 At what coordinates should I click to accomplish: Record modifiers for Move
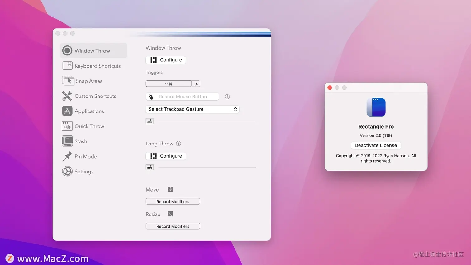[173, 201]
